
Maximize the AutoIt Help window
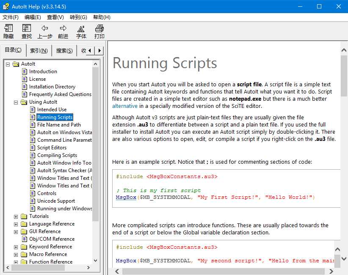319,6
